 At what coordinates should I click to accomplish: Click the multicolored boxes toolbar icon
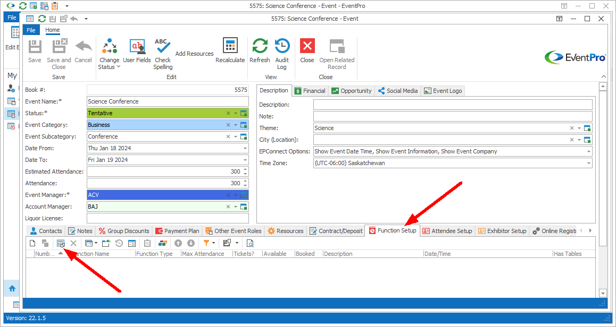tap(163, 244)
